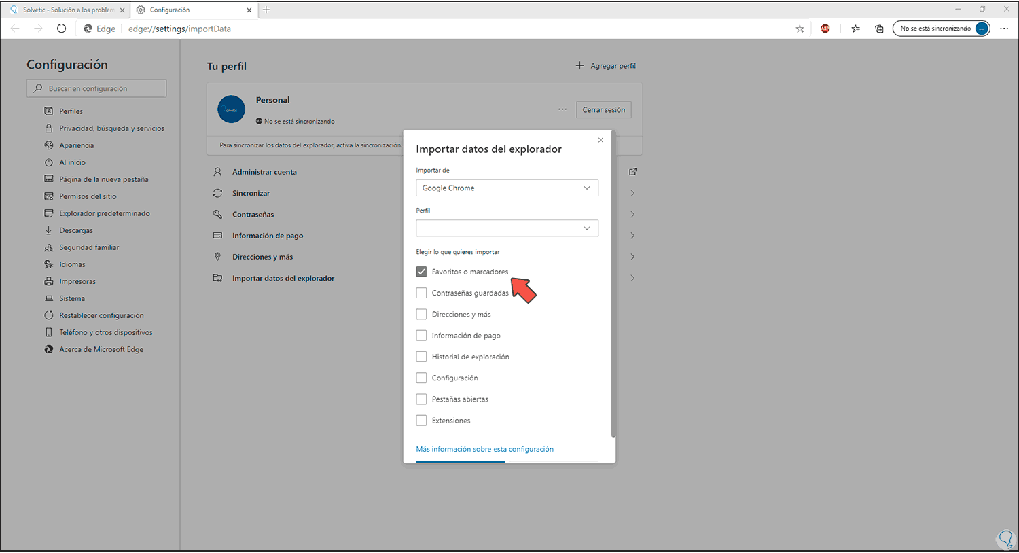Click the lock icon for Privacidad, búsqueda y servicios
Image resolution: width=1019 pixels, height=553 pixels.
(48, 128)
